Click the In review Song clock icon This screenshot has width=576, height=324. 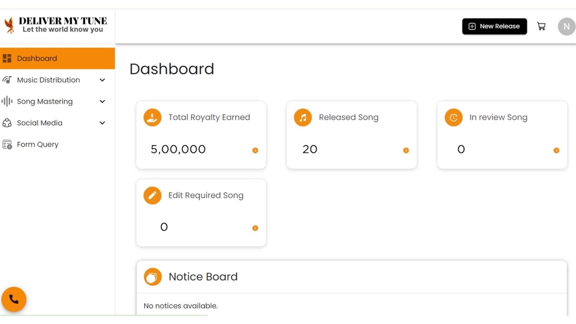[x=453, y=117]
